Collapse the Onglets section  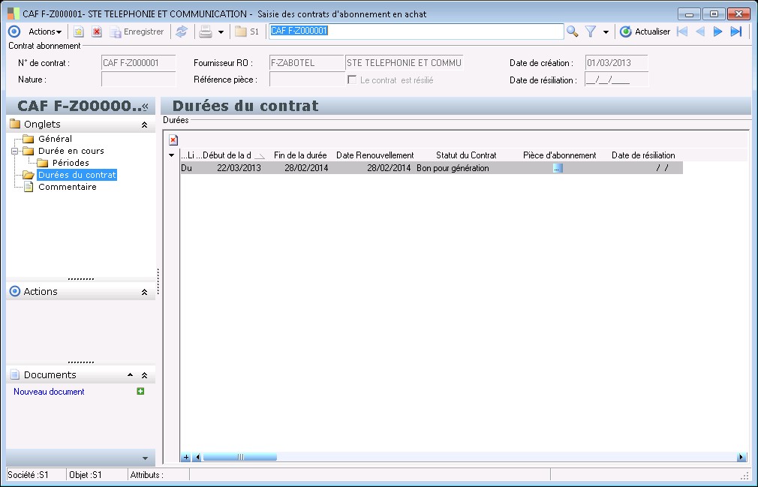click(144, 125)
